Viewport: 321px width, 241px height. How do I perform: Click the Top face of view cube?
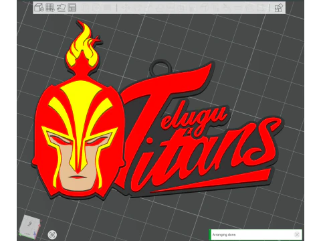tap(29, 224)
